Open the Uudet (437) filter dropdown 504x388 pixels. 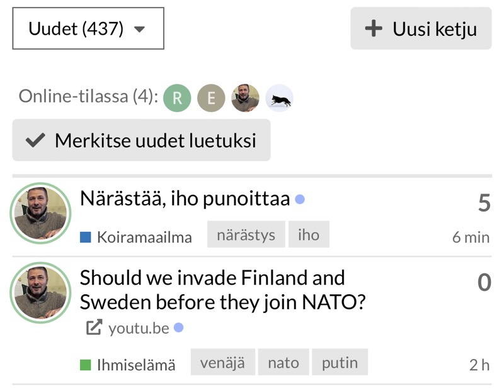pyautogui.click(x=88, y=28)
